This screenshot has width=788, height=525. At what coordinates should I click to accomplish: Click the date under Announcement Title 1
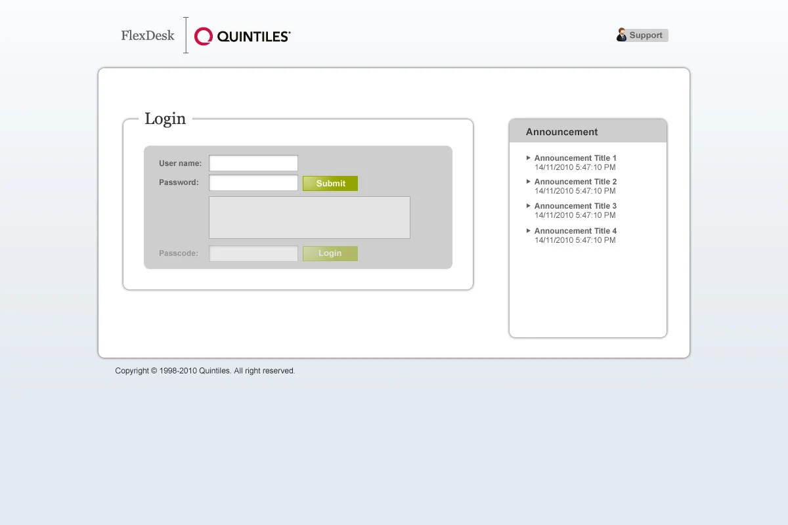575,167
